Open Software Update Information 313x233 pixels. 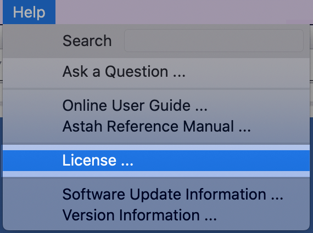pyautogui.click(x=156, y=194)
